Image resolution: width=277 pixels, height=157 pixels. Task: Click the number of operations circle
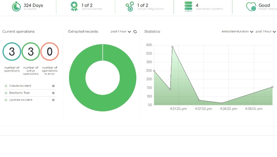coord(12,51)
